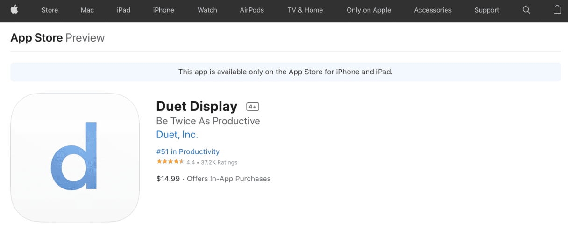The width and height of the screenshot is (568, 238).
Task: Open the Duet, Inc. developer link
Action: click(177, 135)
